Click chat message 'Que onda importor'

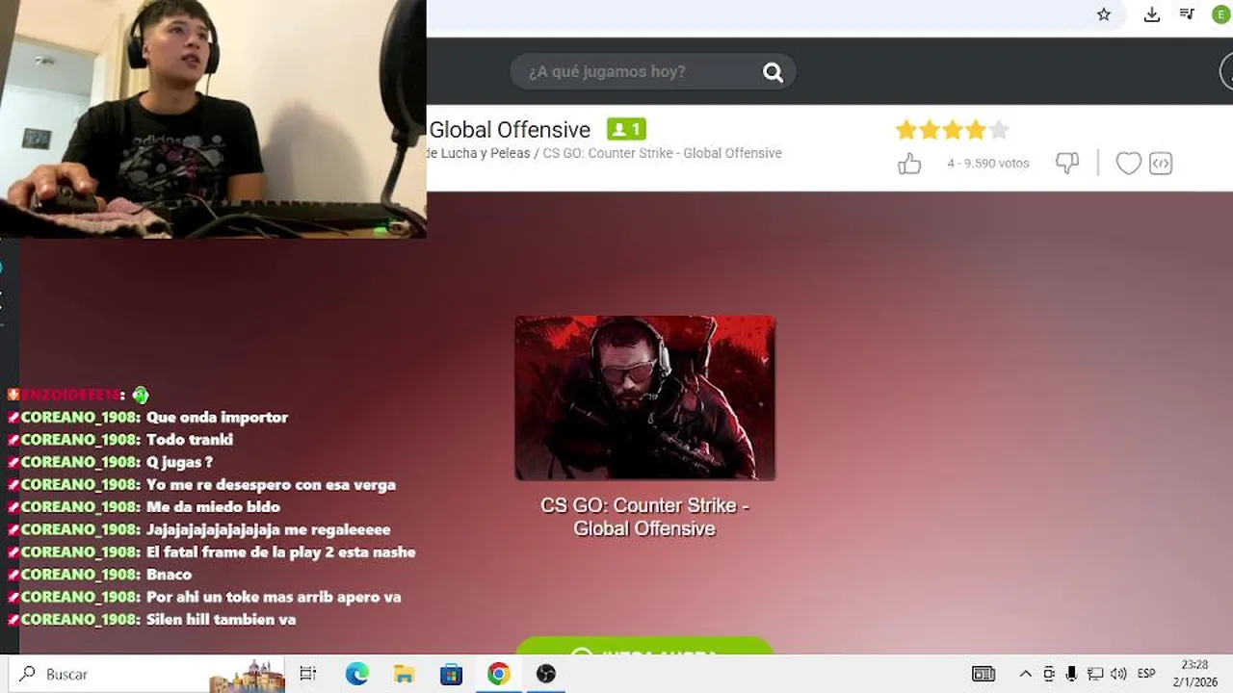pyautogui.click(x=217, y=418)
